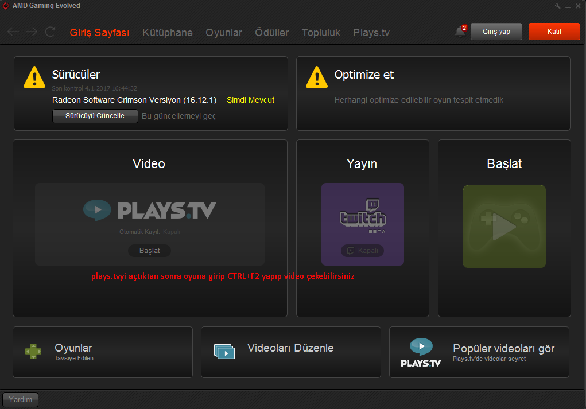This screenshot has width=586, height=409.
Task: Click the refresh page icon
Action: click(x=50, y=32)
